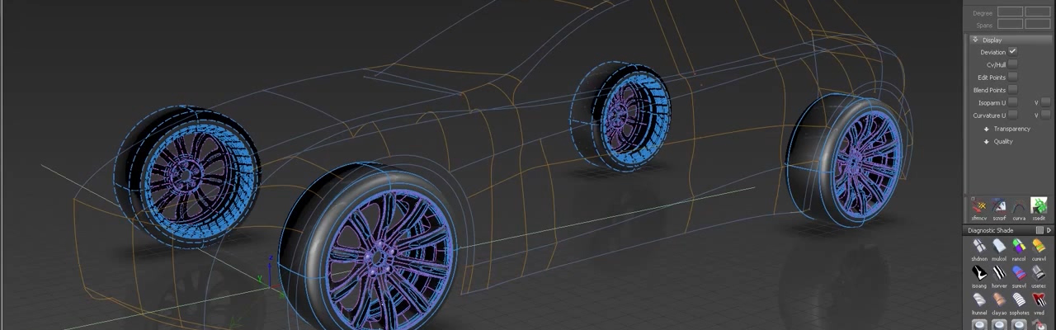Apply the shdnon diagnostic shade
Image resolution: width=1056 pixels, height=330 pixels.
[x=979, y=247]
